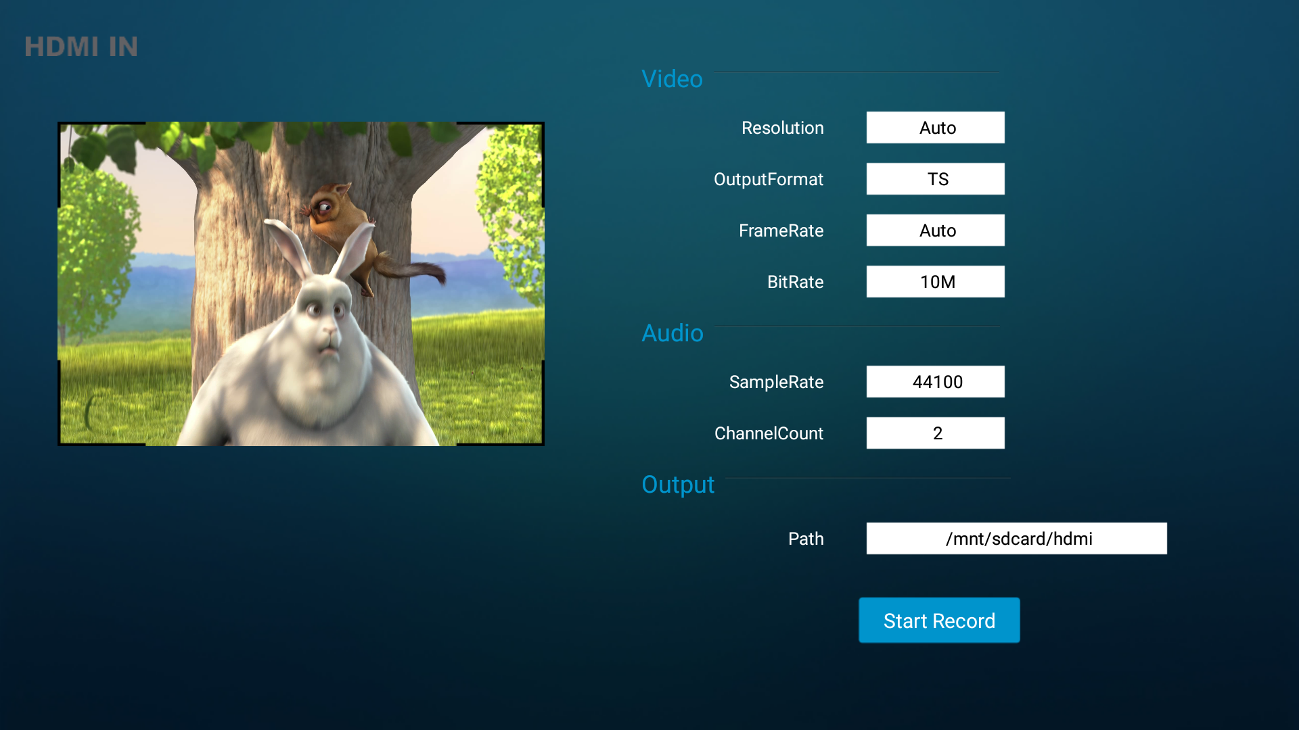The image size is (1299, 730).
Task: Click the OutputFormat label
Action: (x=768, y=179)
